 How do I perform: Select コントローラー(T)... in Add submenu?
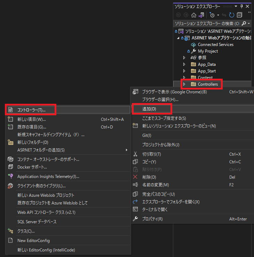coord(68,110)
